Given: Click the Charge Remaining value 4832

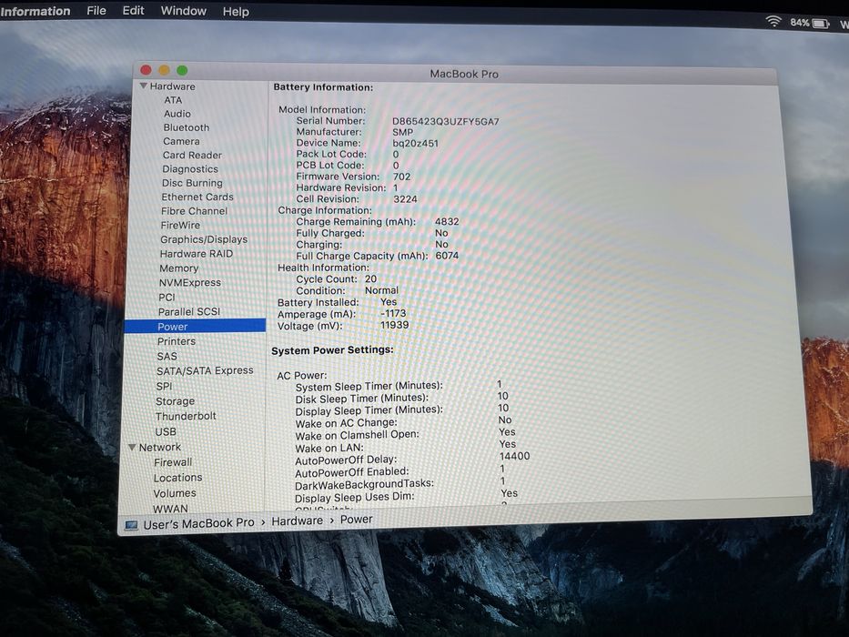Looking at the screenshot, I should [447, 221].
